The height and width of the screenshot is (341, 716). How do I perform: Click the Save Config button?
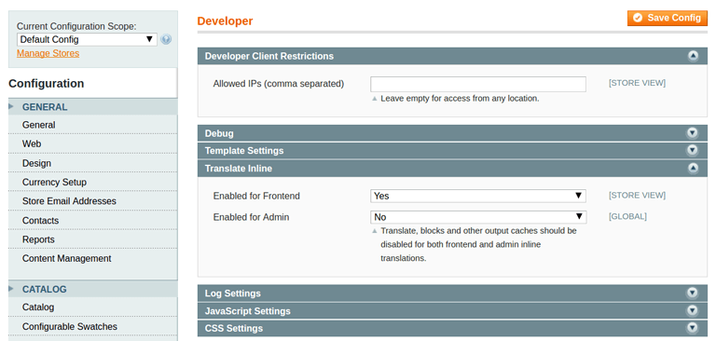pos(668,19)
